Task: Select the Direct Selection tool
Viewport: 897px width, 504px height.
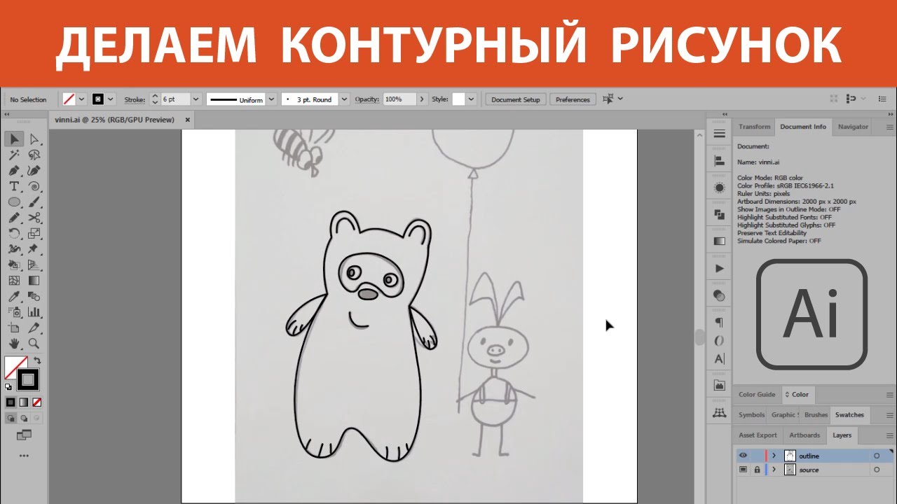Action: coord(34,139)
